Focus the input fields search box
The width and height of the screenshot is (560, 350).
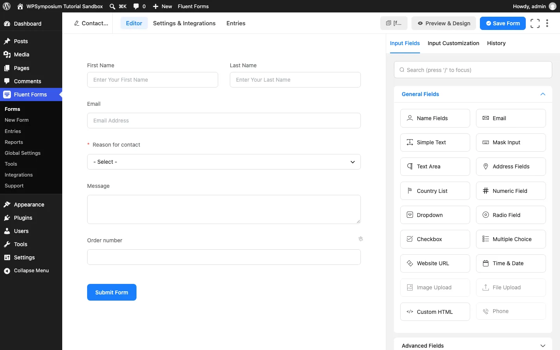[x=472, y=70]
